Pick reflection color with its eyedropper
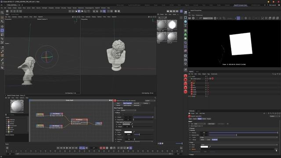 click(x=133, y=132)
